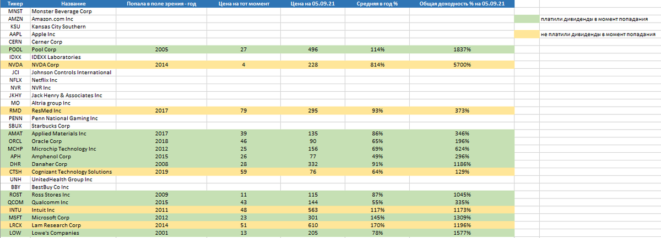Select 814% yearly average for NVDA
Viewport: 661px width, 238px height.
click(x=377, y=65)
